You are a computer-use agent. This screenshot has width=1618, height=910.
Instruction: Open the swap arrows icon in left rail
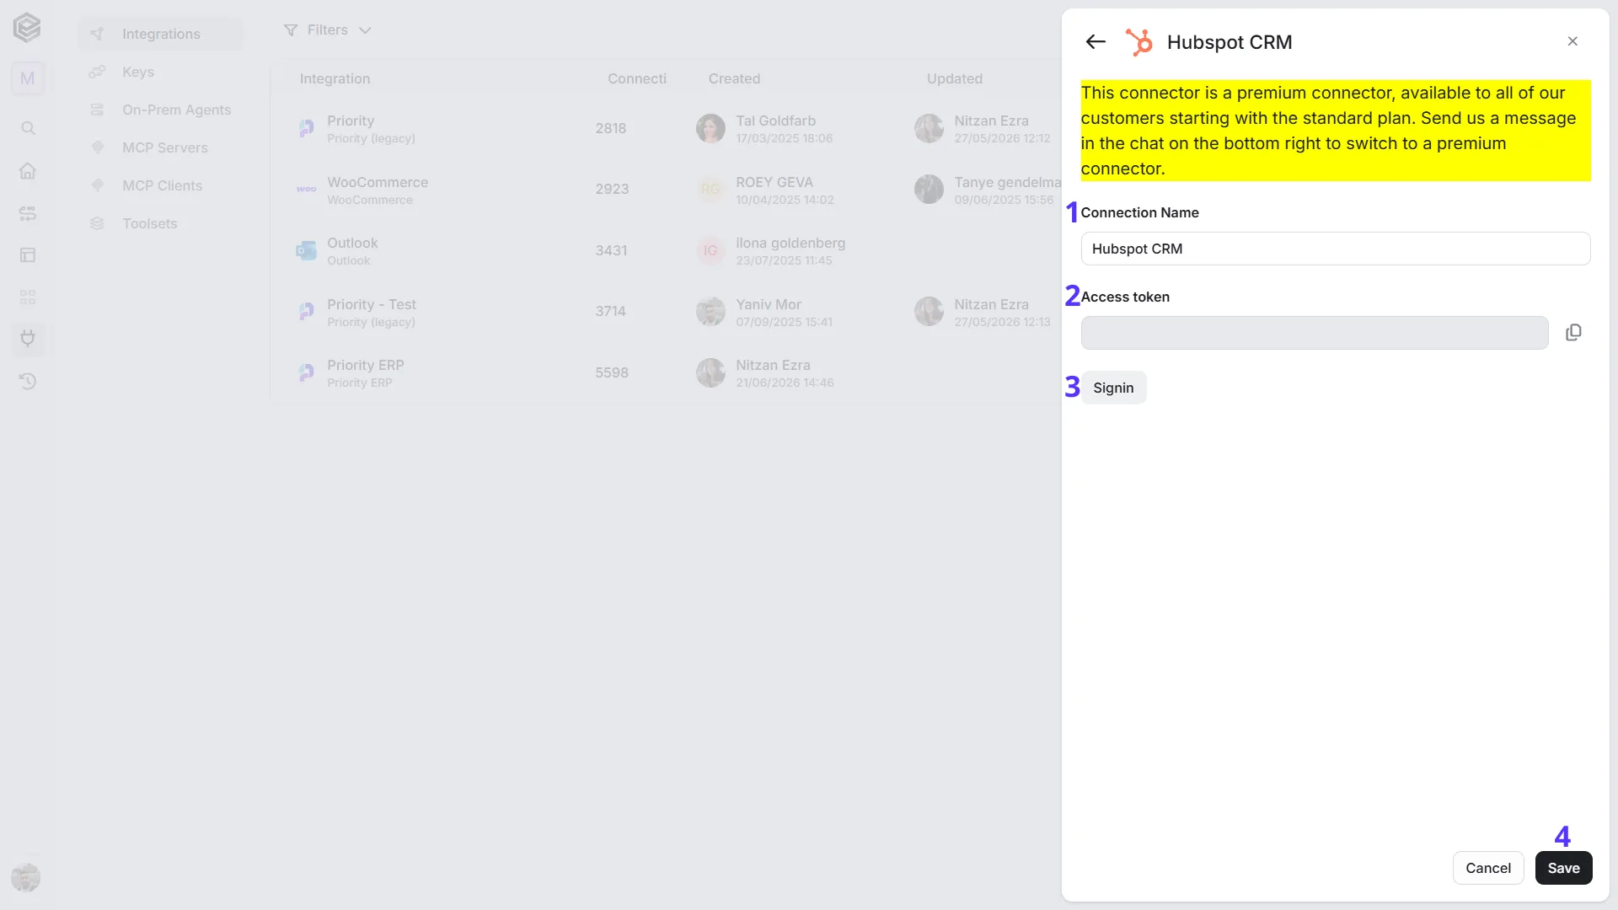28,213
